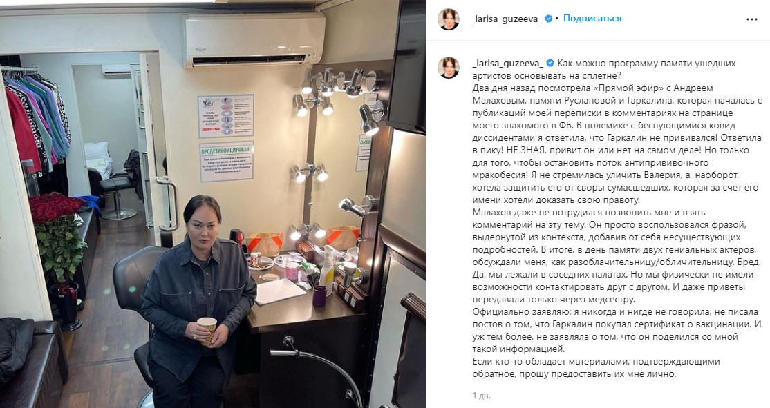770x408 pixels.
Task: Follow the account via Подписаться
Action: [592, 19]
